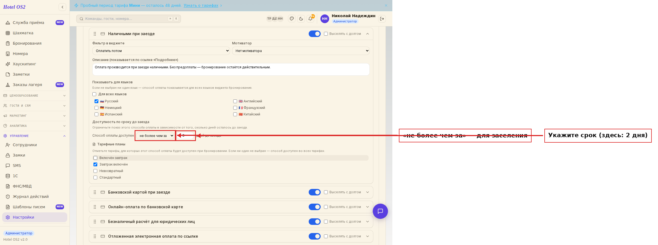The width and height of the screenshot is (658, 245).
Task: Disable the Наличными при заезде toggle
Action: coord(314,34)
